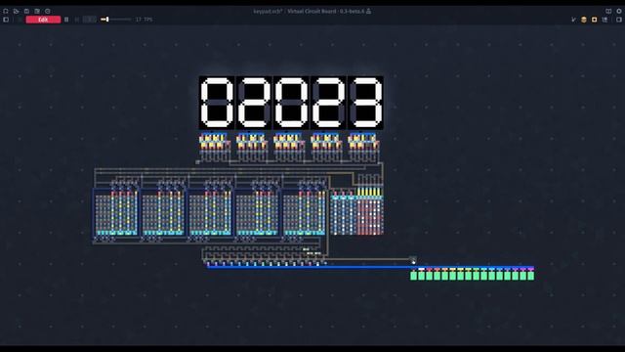Open the settings gear icon at top right

click(619, 11)
